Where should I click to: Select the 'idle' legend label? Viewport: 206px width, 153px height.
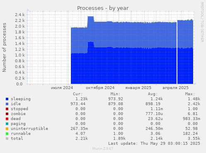click(16, 104)
